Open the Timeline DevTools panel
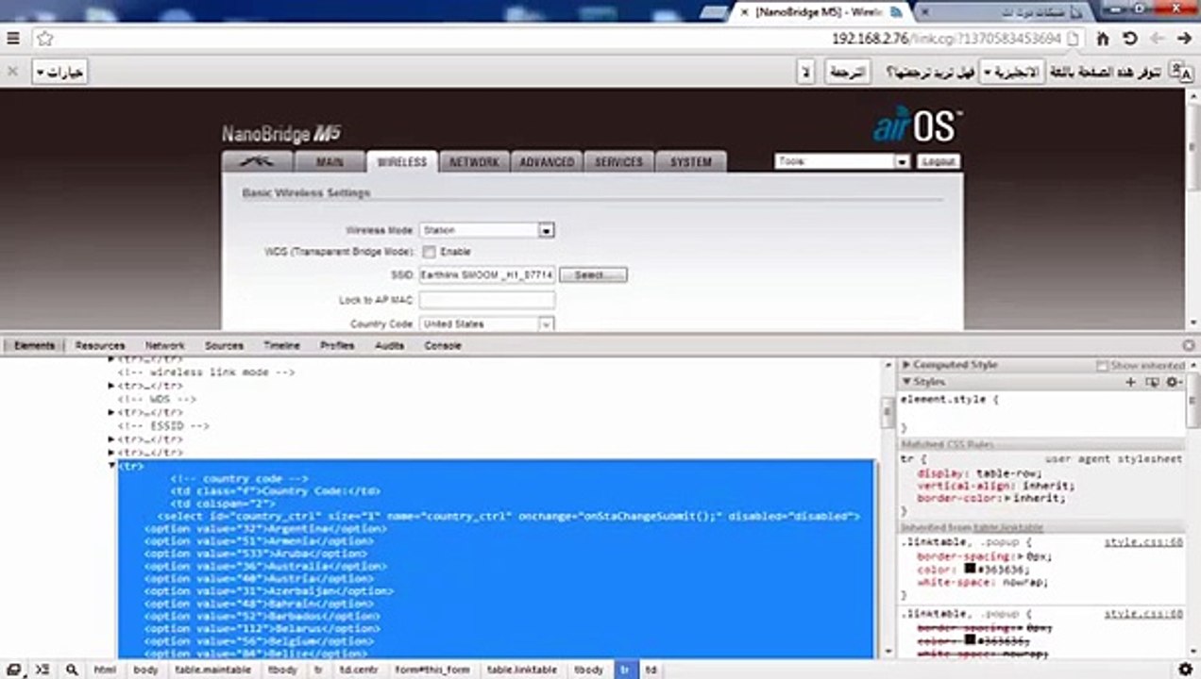1201x679 pixels. [281, 345]
